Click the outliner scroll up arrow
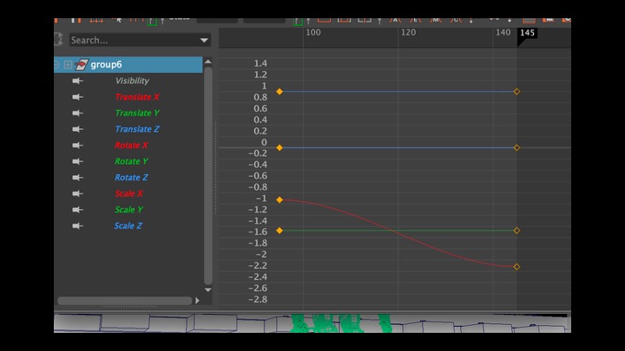 pos(207,62)
